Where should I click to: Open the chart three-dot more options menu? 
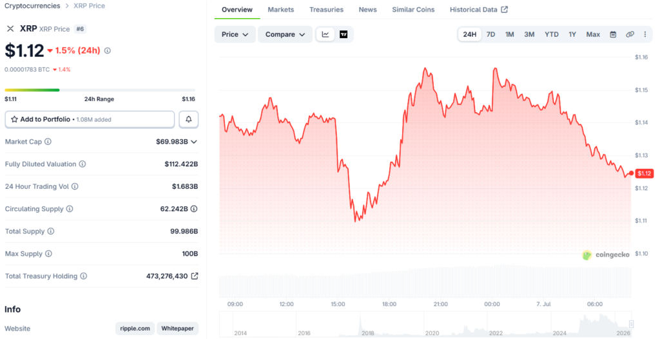tap(645, 35)
